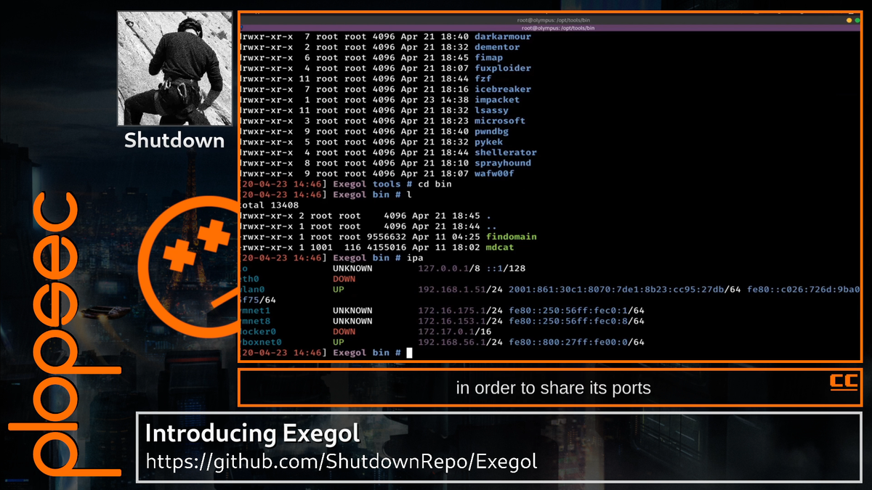Image resolution: width=872 pixels, height=490 pixels.
Task: Select the pwndbg directory name
Action: pyautogui.click(x=491, y=131)
